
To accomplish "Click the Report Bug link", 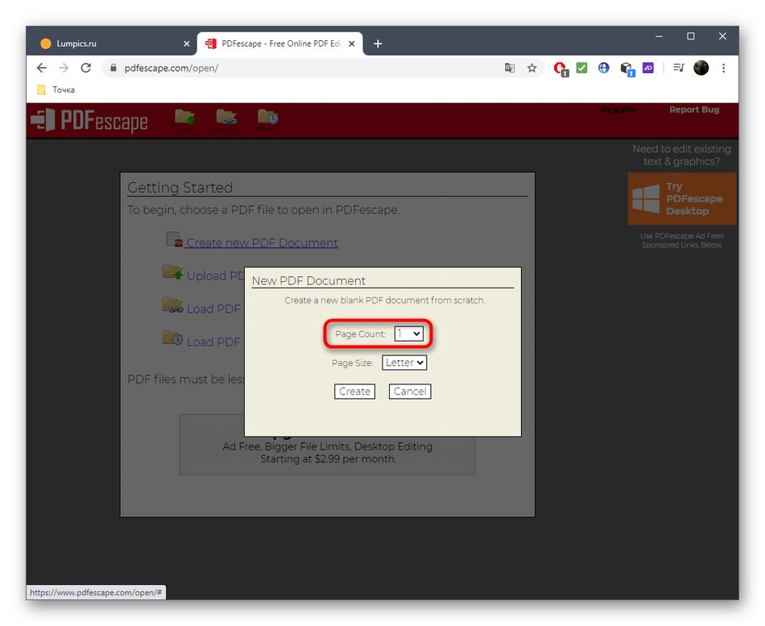I will (694, 110).
